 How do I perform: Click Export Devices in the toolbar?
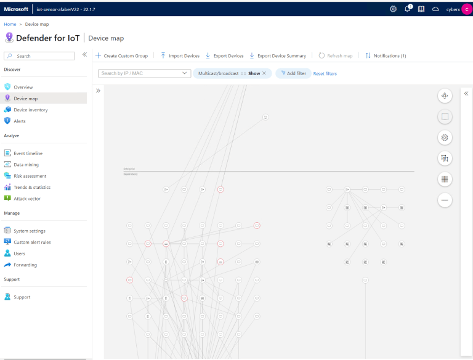225,56
